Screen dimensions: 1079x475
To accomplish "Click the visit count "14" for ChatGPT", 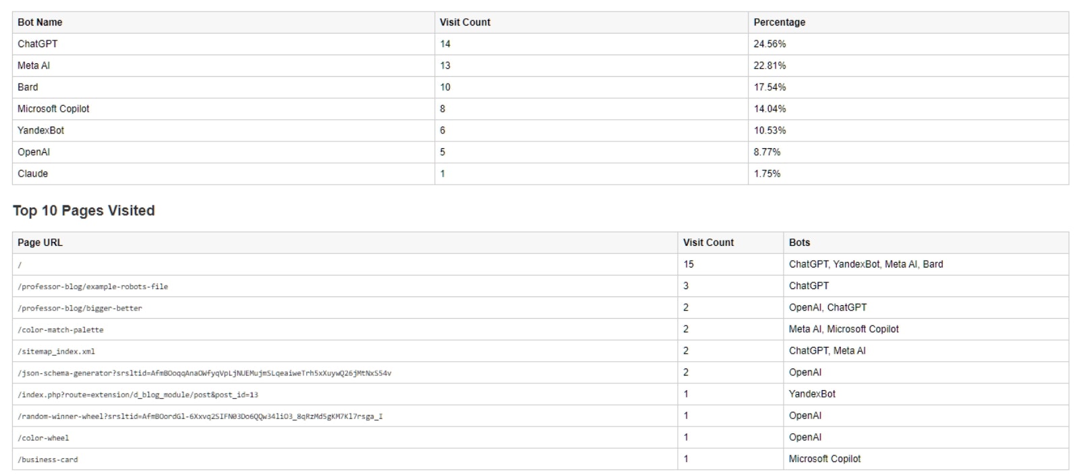I will pos(445,44).
